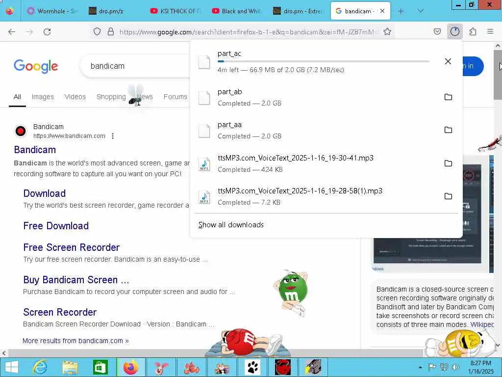This screenshot has height=377, width=502.
Task: Go back one page
Action: coord(12,31)
